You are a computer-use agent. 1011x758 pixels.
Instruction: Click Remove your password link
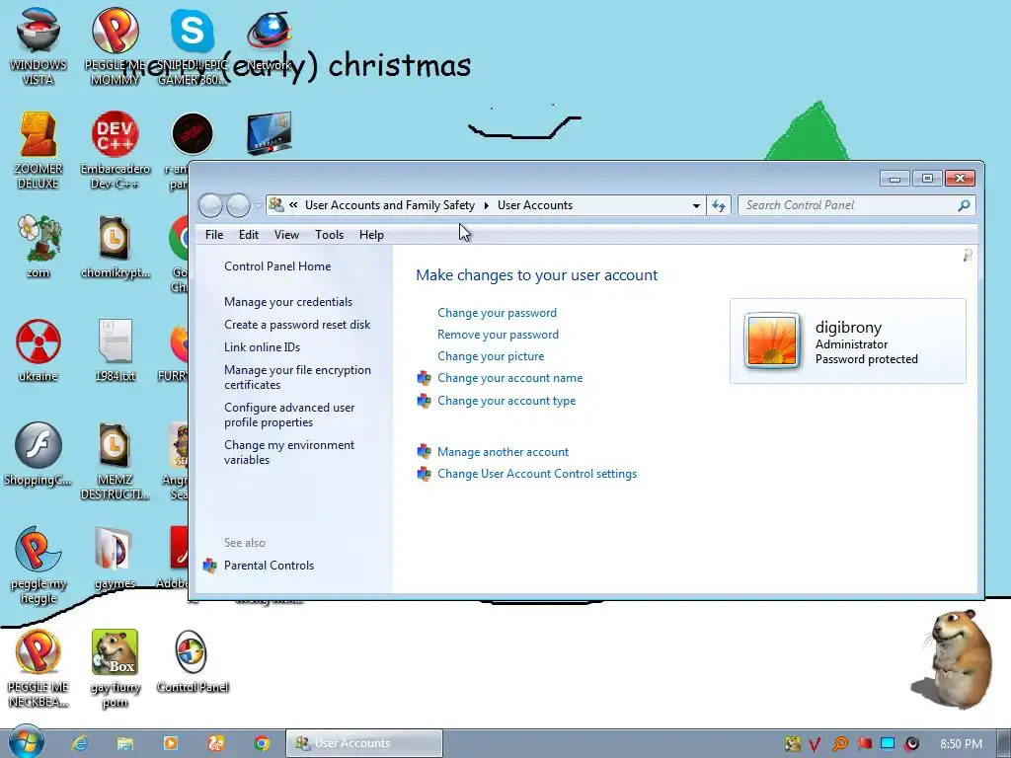498,335
